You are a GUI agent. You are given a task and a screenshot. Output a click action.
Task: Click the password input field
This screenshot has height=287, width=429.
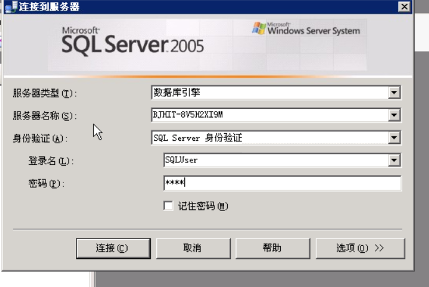pos(282,183)
